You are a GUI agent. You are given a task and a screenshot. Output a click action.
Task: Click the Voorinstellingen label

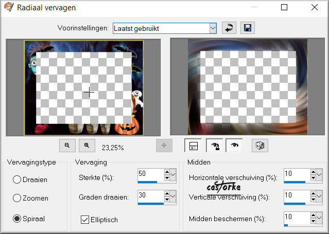pos(83,28)
